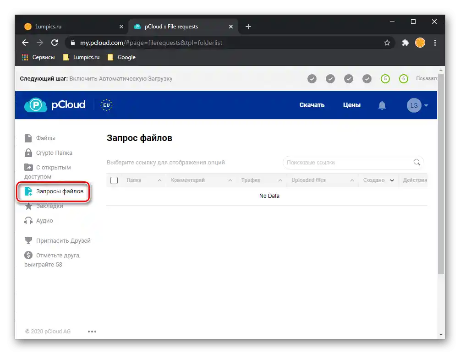Open Аудио in the sidebar
The height and width of the screenshot is (354, 460).
(x=39, y=221)
